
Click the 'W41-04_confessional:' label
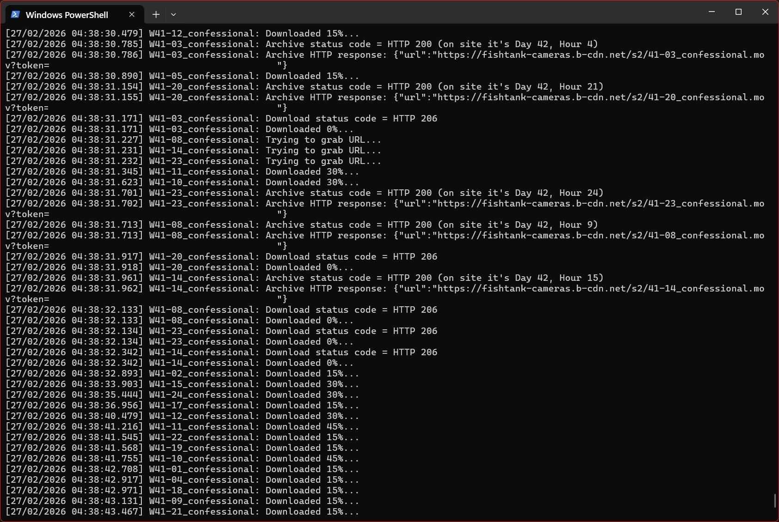tap(204, 480)
